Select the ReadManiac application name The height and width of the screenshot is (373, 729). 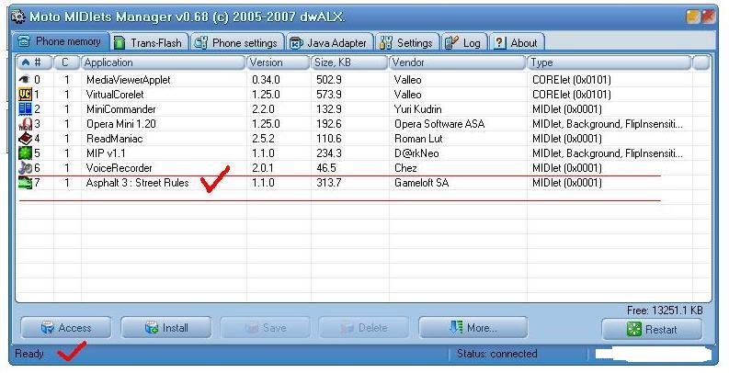point(114,139)
